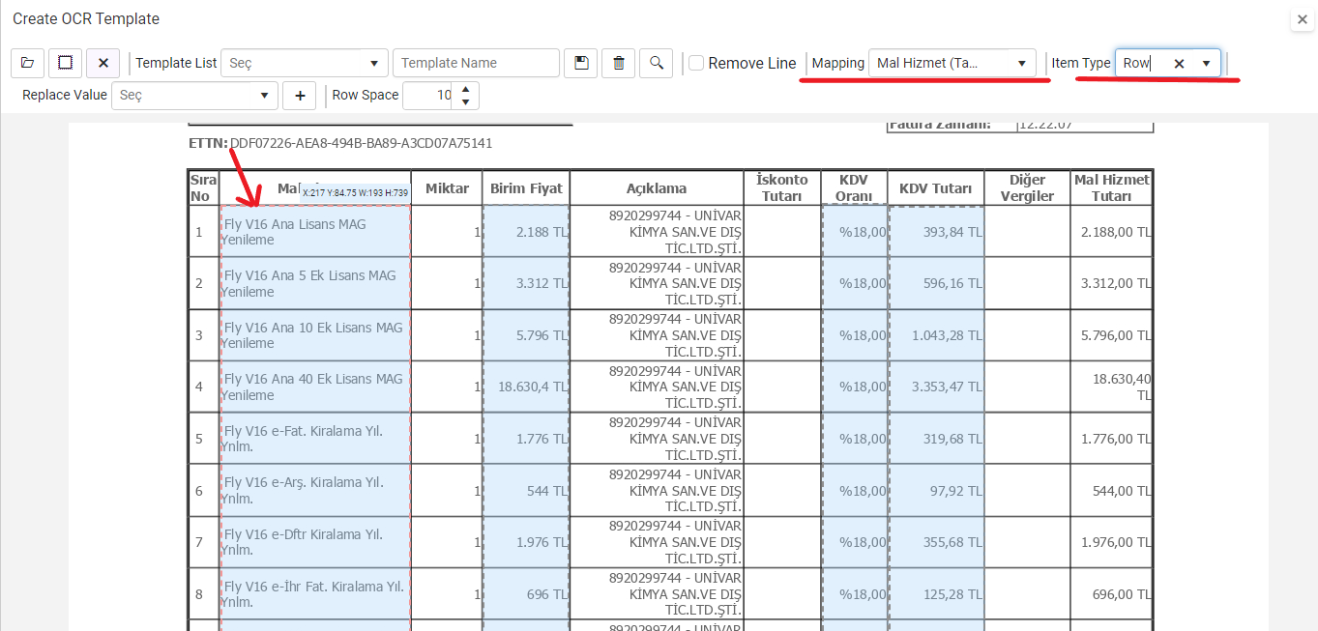This screenshot has width=1318, height=631.
Task: Open file with the folder icon
Action: tap(27, 63)
